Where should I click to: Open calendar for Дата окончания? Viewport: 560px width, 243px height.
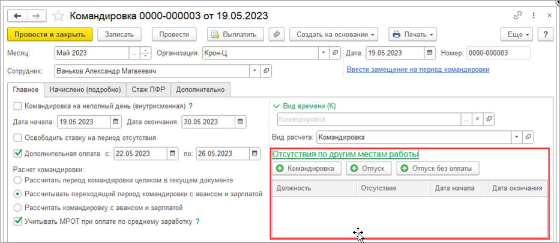[x=240, y=121]
